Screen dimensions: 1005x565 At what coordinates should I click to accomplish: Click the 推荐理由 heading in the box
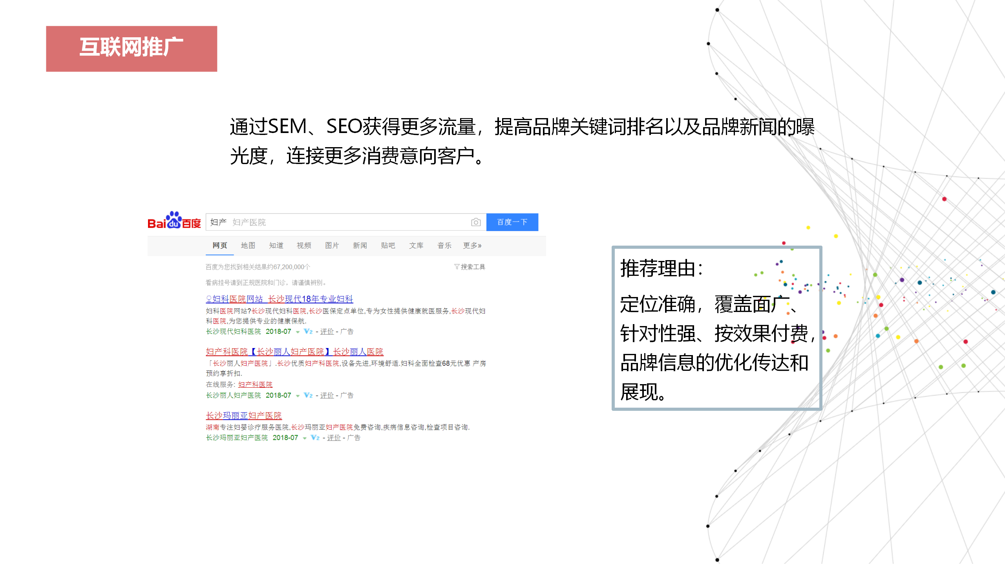[x=662, y=269]
